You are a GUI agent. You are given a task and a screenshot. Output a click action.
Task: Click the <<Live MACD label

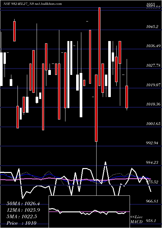point(136,220)
